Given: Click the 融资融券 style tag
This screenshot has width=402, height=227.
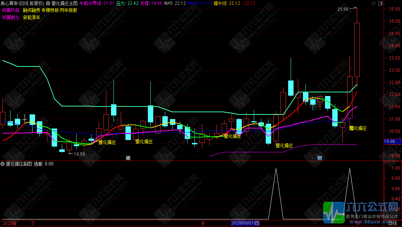Looking at the screenshot, I should point(31,10).
